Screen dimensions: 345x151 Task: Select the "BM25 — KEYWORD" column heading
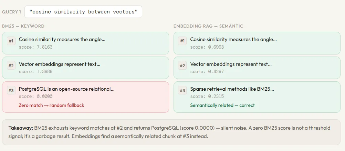23,26
